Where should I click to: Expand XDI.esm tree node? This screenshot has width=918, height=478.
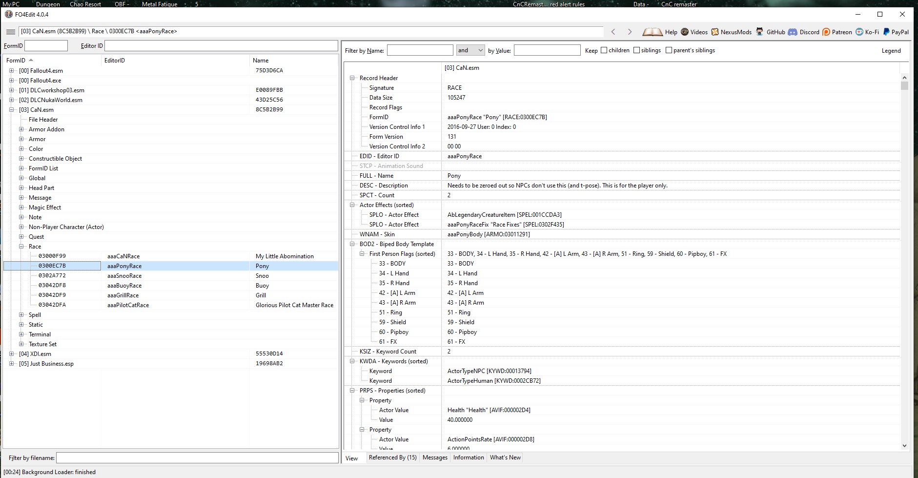[12, 354]
